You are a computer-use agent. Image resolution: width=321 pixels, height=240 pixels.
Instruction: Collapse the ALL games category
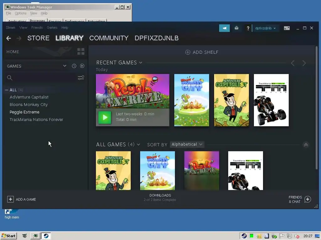click(x=7, y=90)
